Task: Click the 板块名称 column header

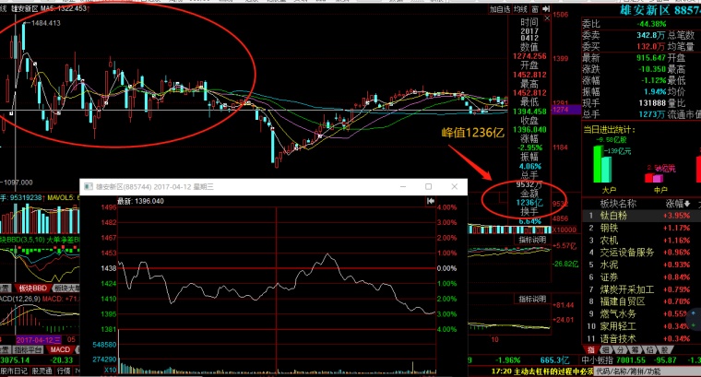Action: pyautogui.click(x=618, y=204)
